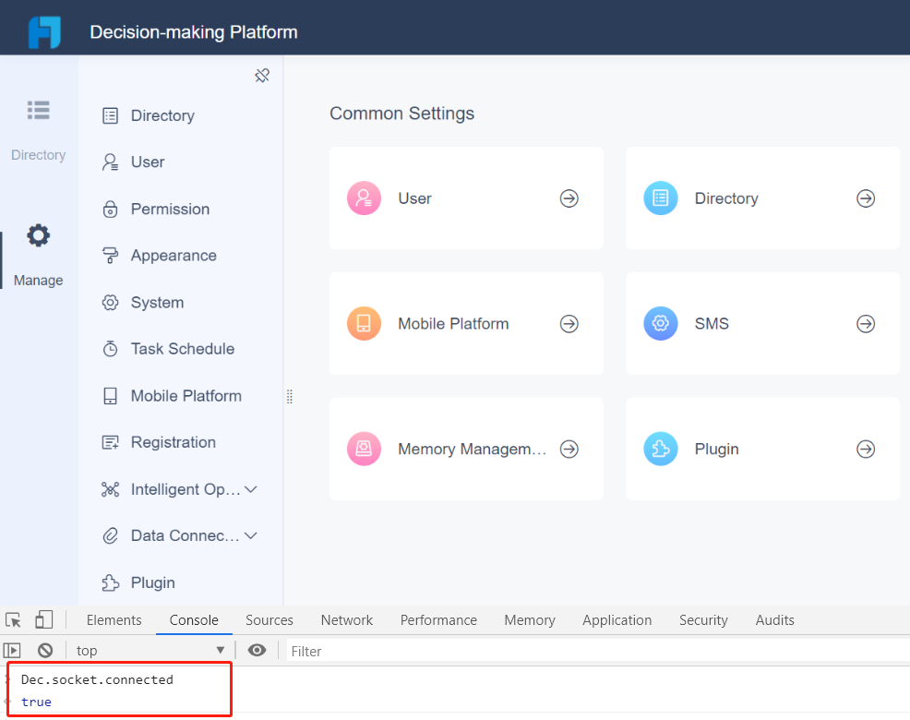Show the console sidebar
This screenshot has height=720, width=910.
12,651
